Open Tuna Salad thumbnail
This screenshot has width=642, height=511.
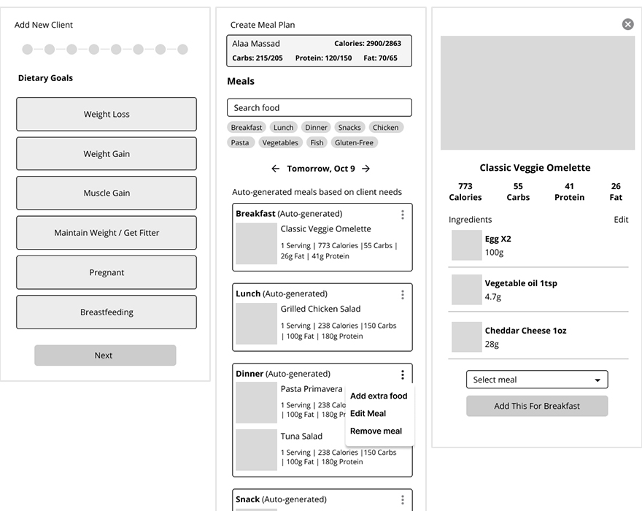[256, 450]
